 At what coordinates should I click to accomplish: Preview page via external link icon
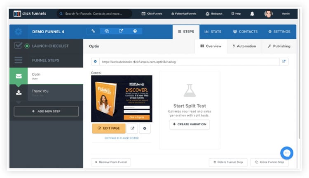pyautogui.click(x=132, y=128)
